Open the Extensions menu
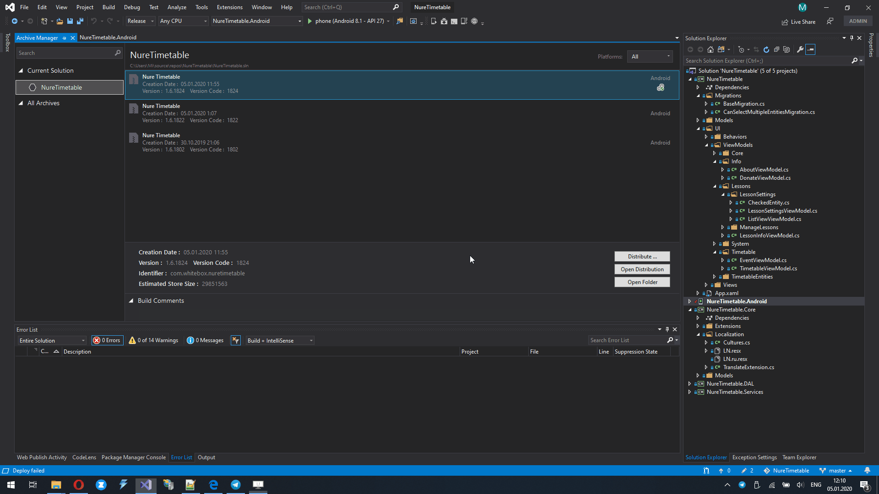Image resolution: width=879 pixels, height=494 pixels. point(230,7)
